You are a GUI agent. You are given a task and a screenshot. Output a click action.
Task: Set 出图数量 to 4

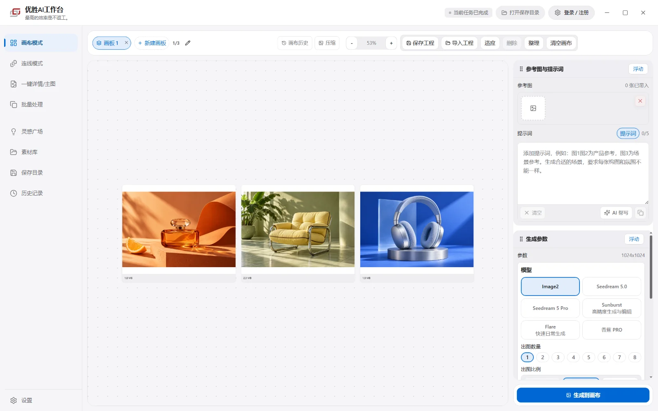coord(573,358)
